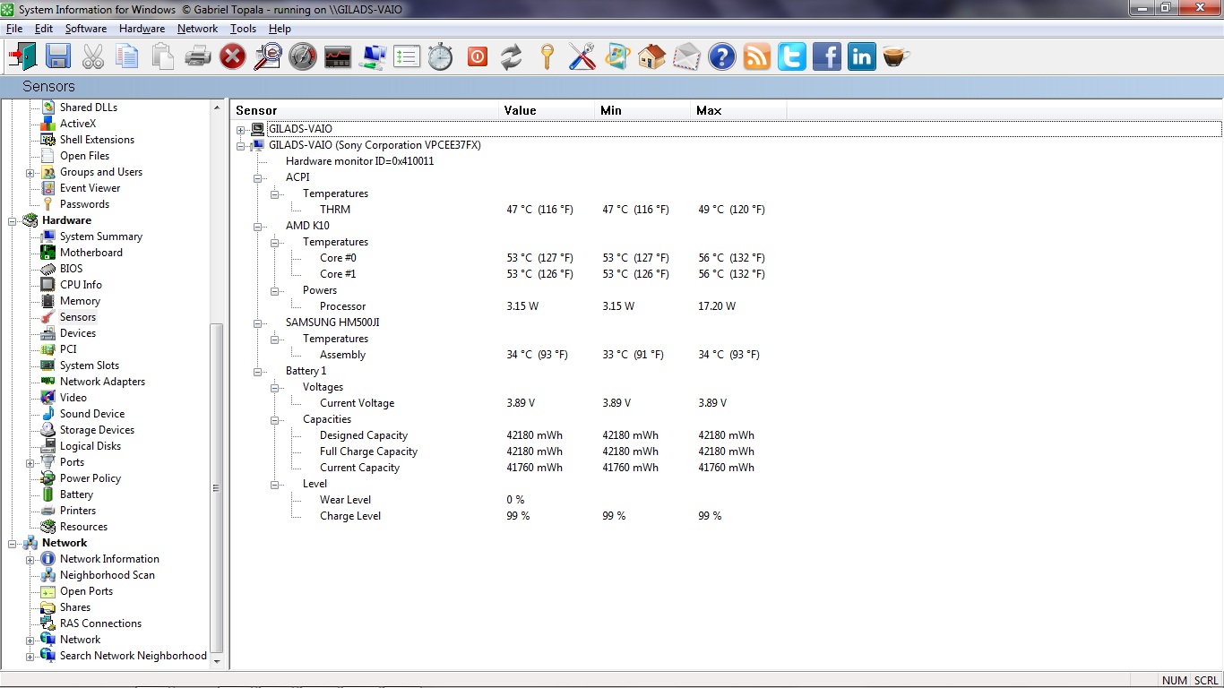This screenshot has width=1224, height=688.
Task: Click the house home icon
Action: point(651,57)
